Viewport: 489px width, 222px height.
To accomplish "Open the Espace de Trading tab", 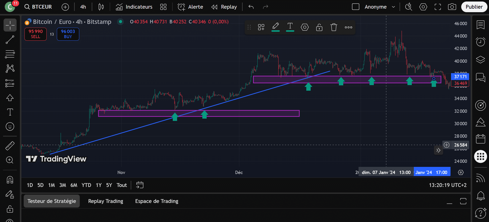I will 156,201.
